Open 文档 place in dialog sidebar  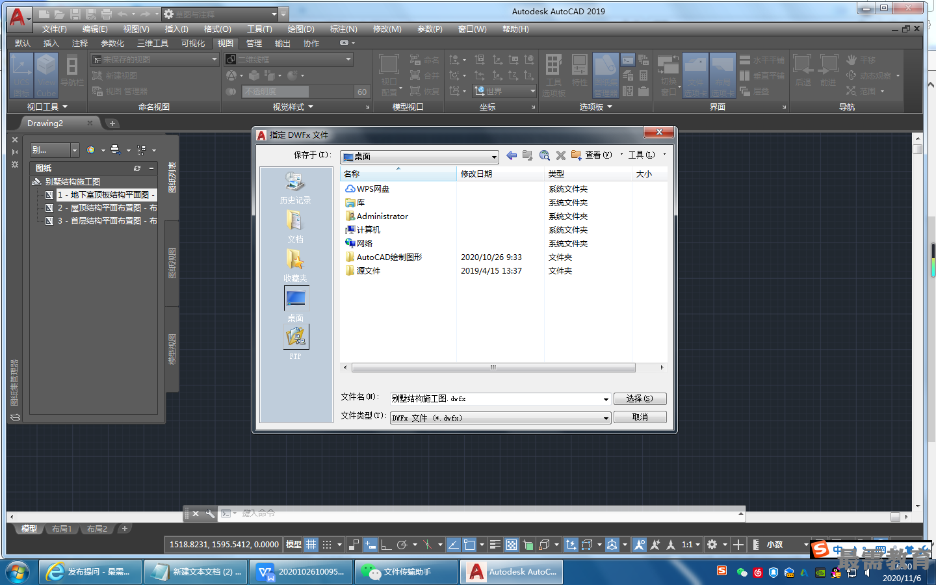[x=295, y=227]
